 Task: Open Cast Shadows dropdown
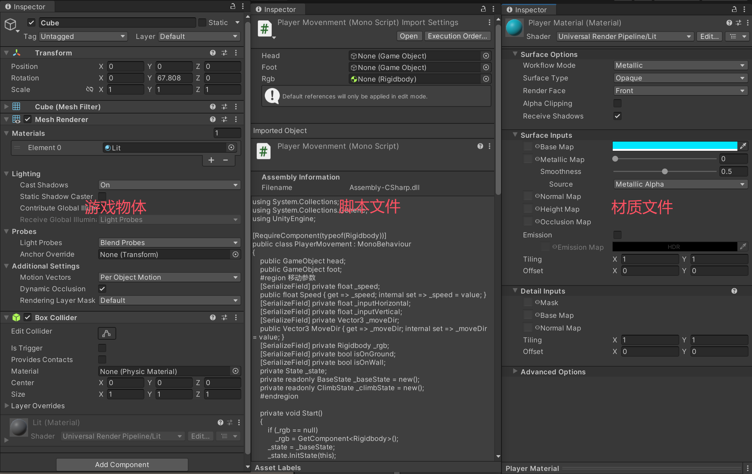click(x=169, y=185)
